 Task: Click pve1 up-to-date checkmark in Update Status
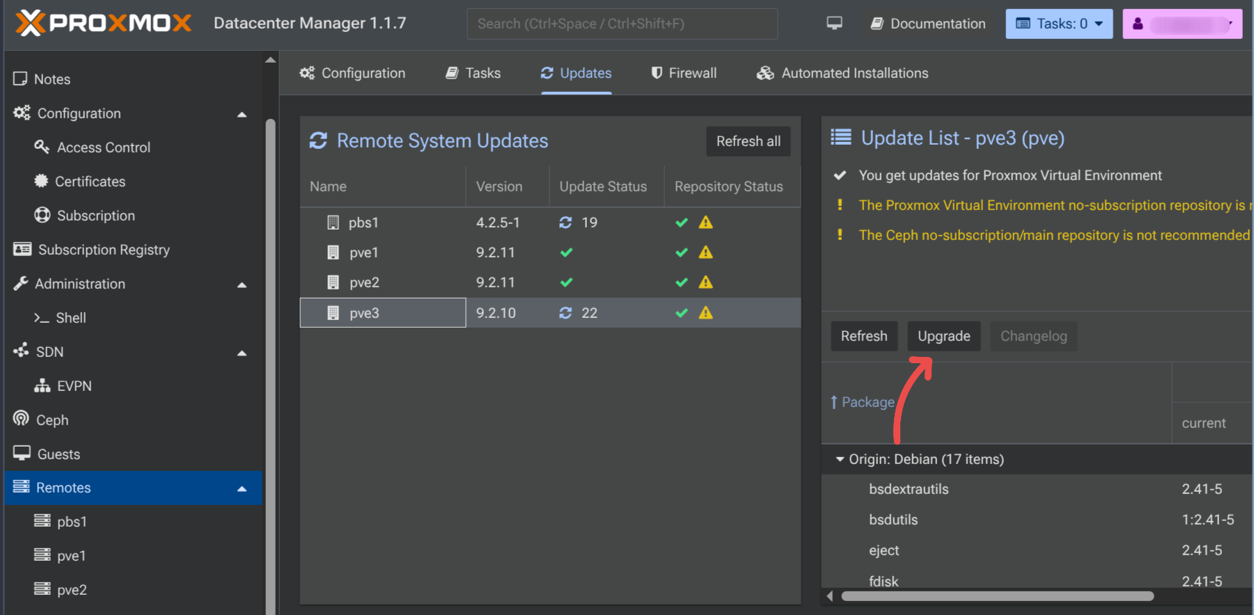click(x=567, y=253)
